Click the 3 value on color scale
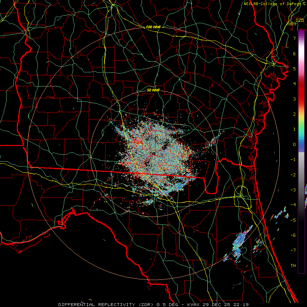The height and width of the screenshot is (307, 307). point(294,99)
